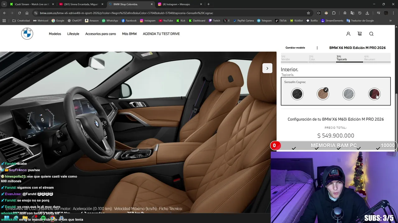Screen dimensions: 398x223
Task: Open the Windows Start button
Action: point(7,218)
